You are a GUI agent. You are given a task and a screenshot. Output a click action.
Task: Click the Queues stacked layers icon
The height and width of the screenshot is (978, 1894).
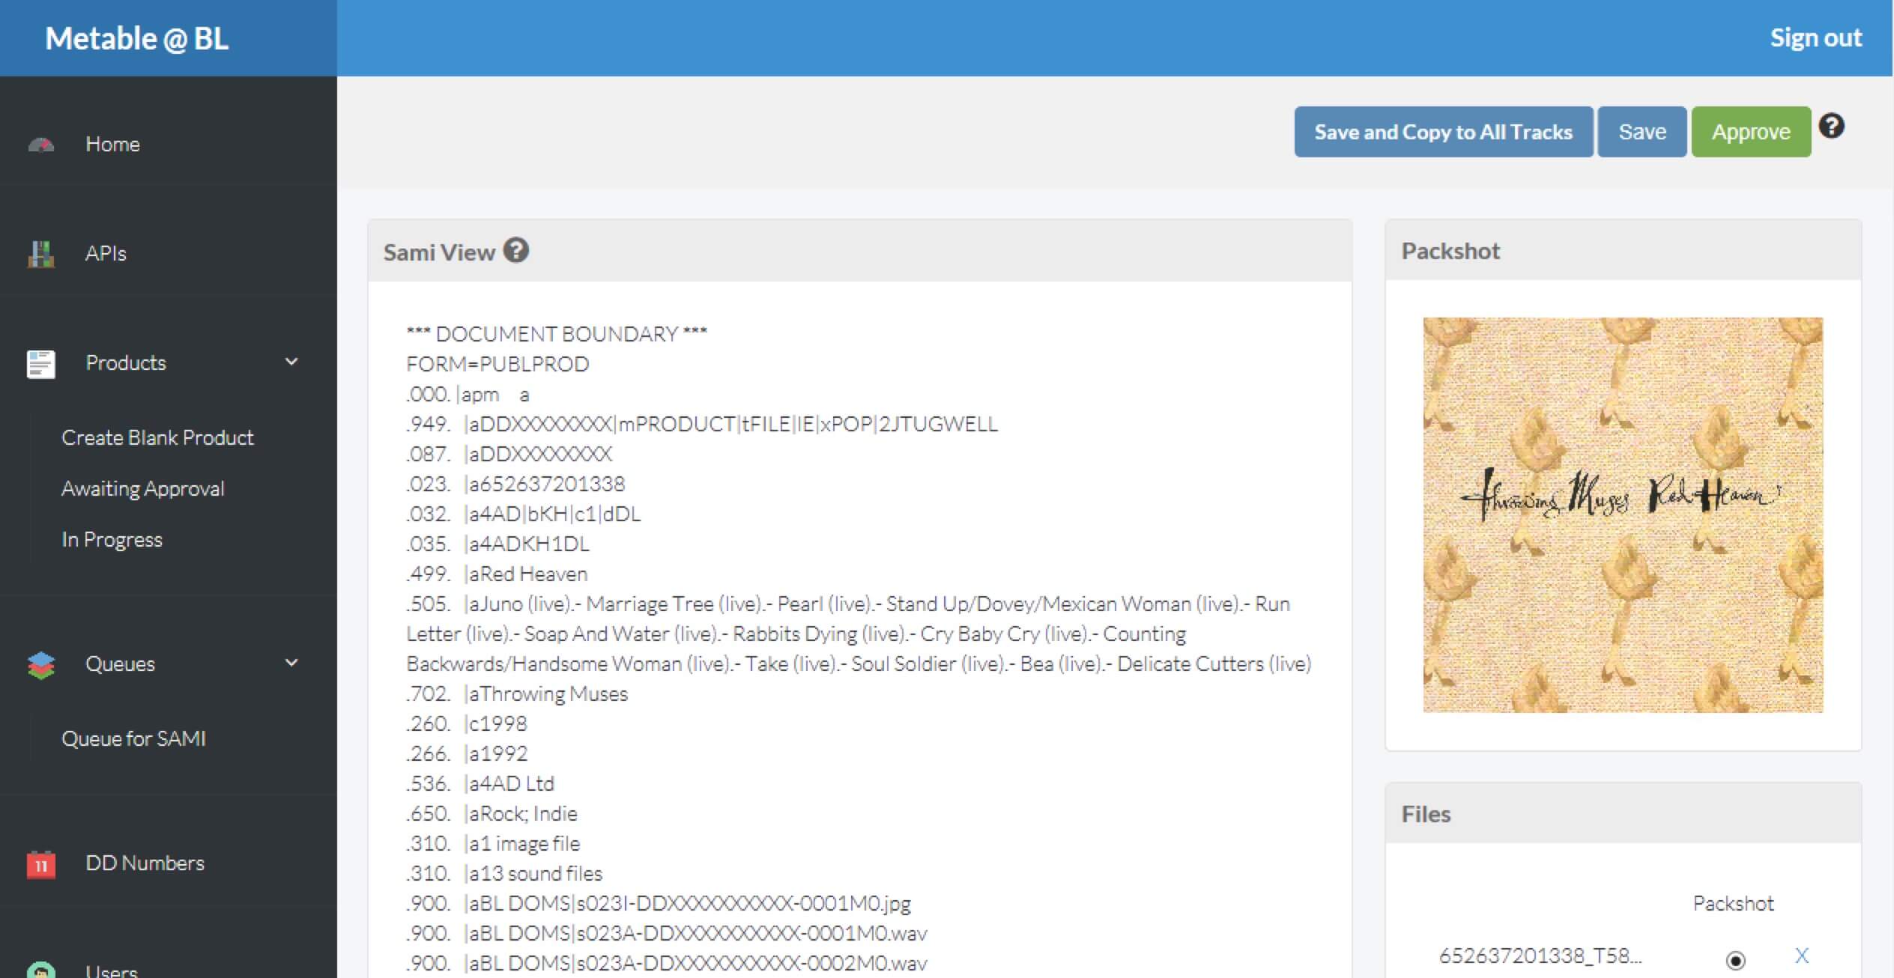41,665
